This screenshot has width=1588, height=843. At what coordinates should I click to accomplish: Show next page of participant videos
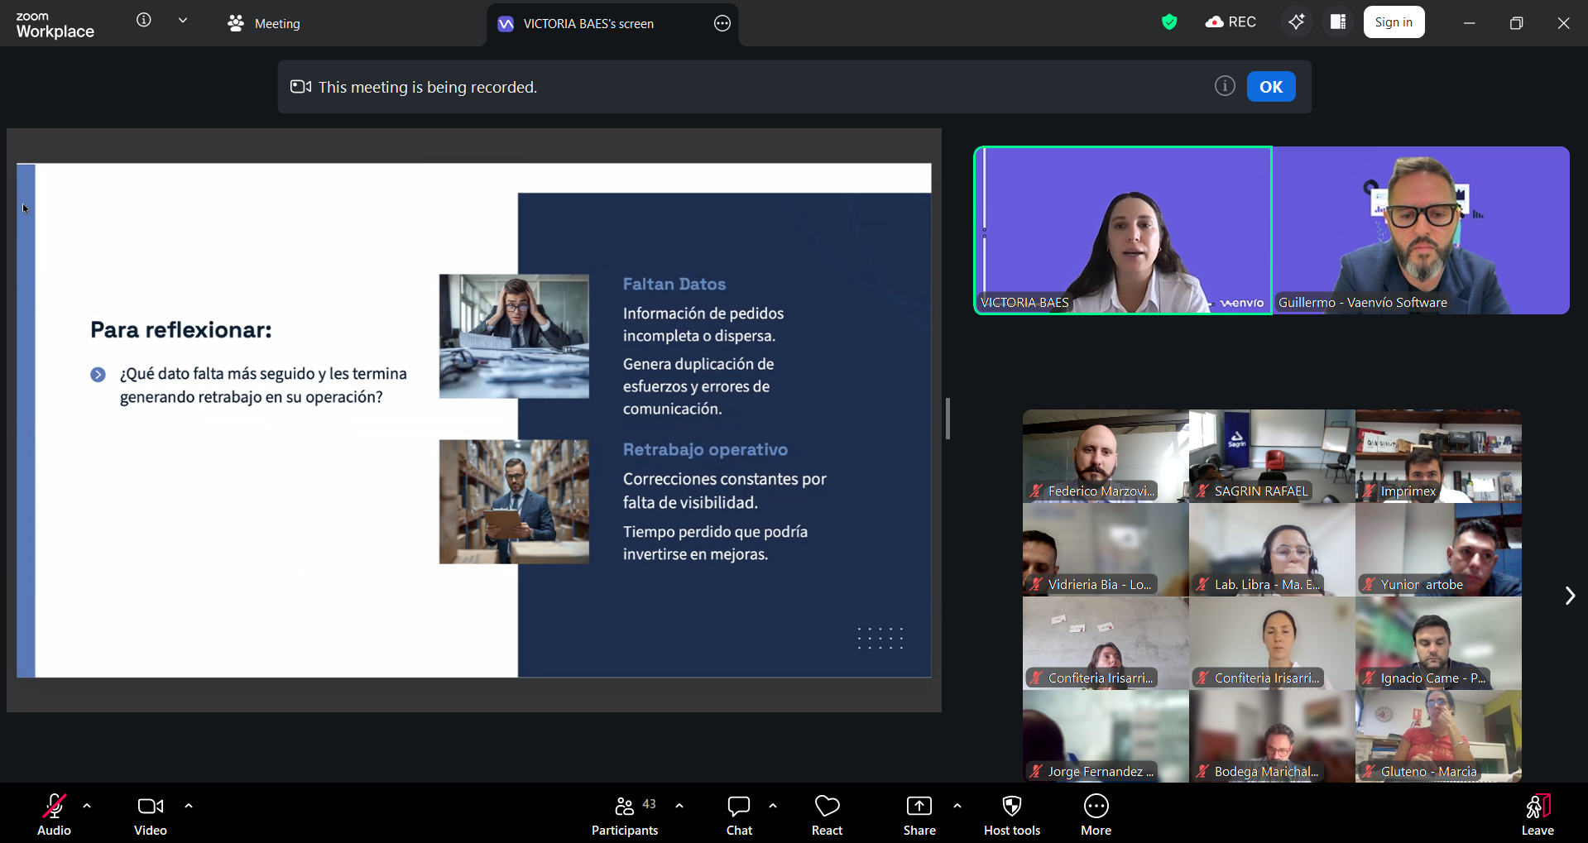(x=1569, y=596)
